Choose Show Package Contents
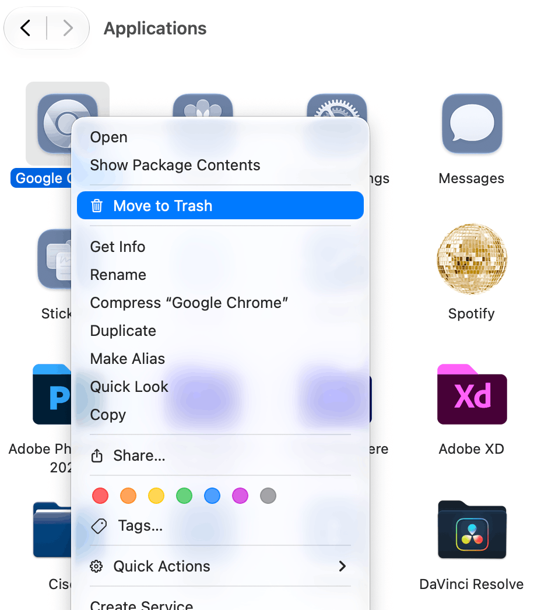 220,166
